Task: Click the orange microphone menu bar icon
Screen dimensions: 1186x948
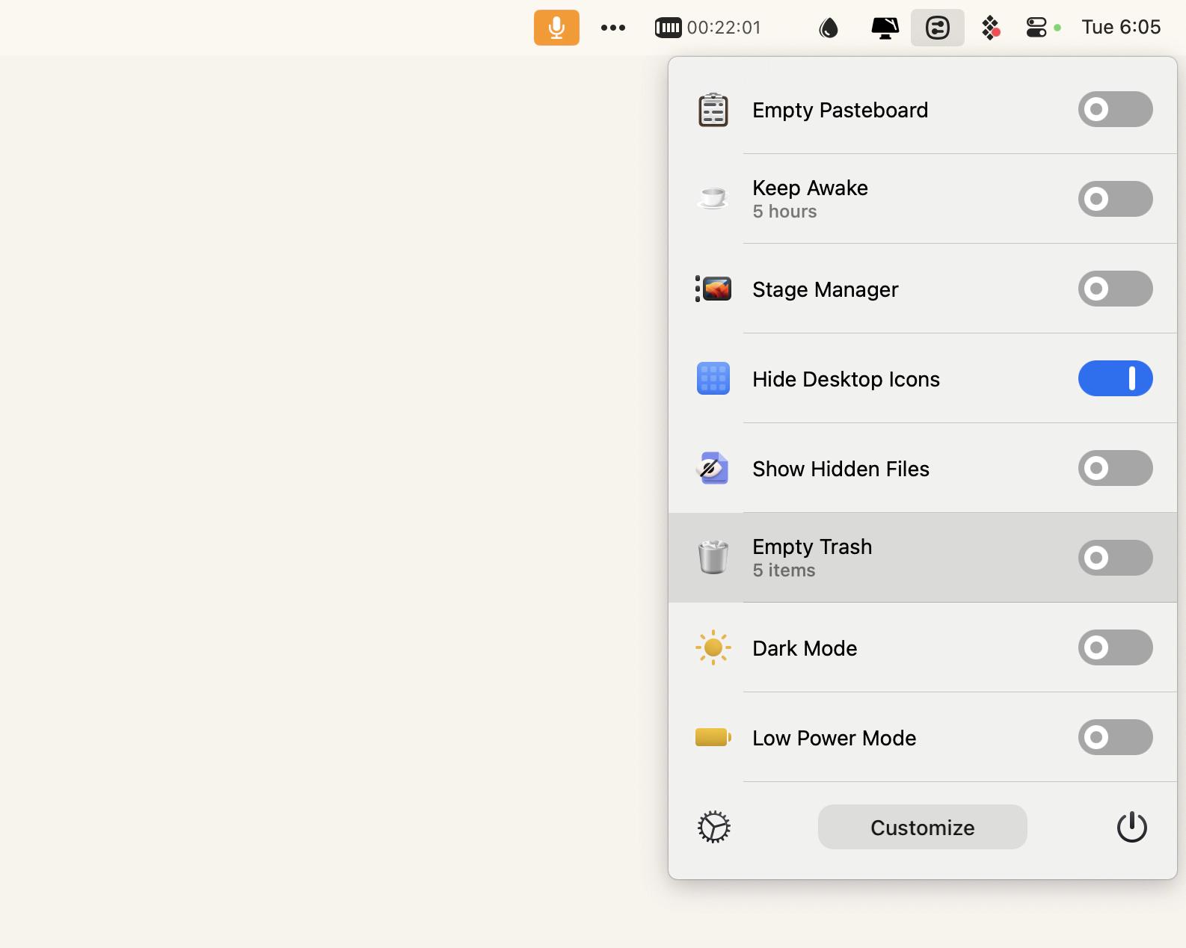Action: tap(556, 28)
